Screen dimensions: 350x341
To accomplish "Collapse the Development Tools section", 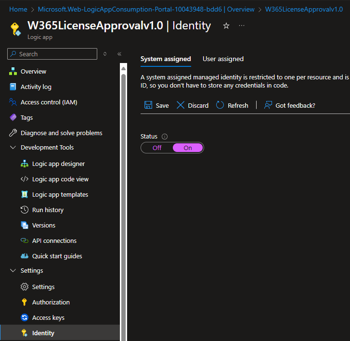I will [x=13, y=148].
